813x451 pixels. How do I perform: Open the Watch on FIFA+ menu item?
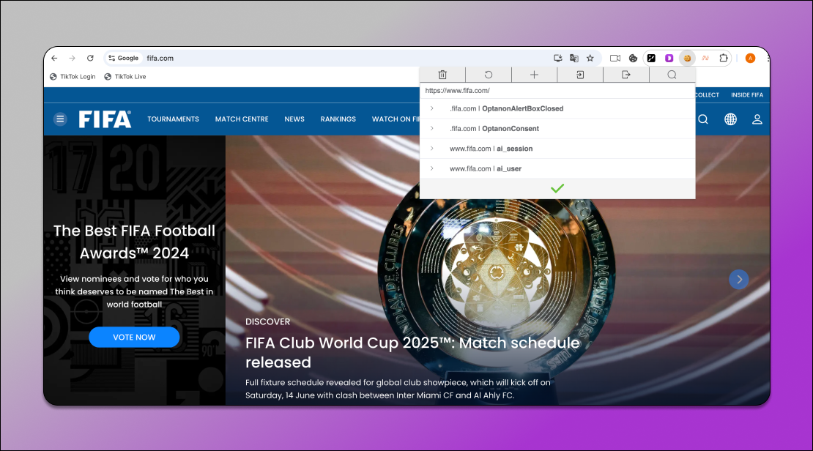396,119
